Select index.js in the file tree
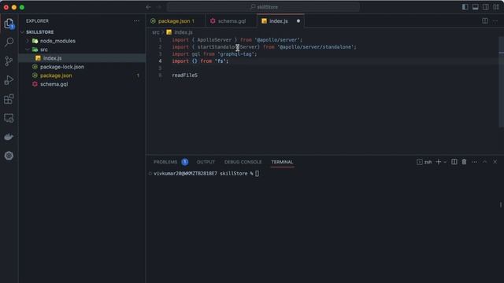504x283 pixels. [53, 58]
